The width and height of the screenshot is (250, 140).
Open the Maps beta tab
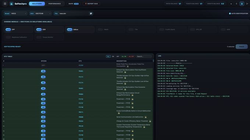click(x=74, y=4)
